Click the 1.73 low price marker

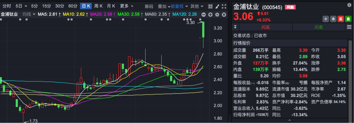[33, 121]
